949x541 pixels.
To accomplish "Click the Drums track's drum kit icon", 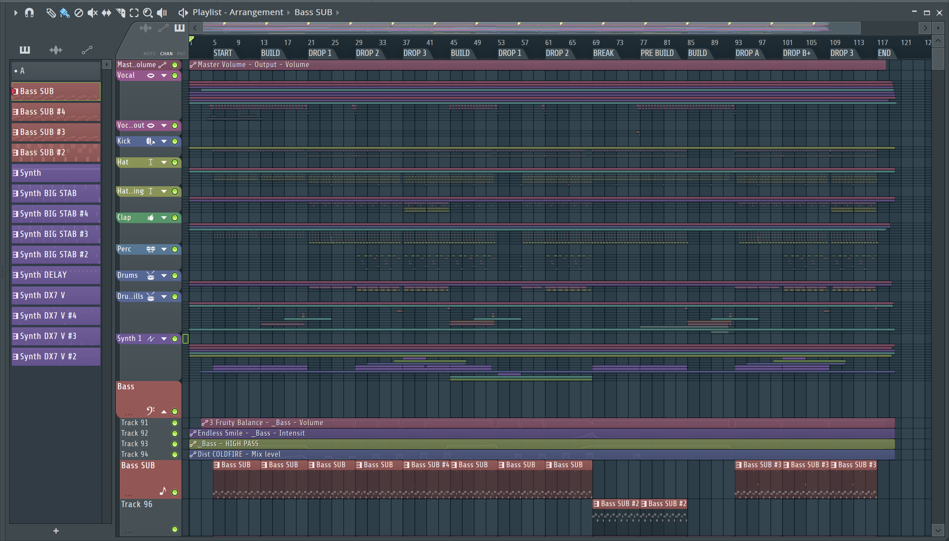I will pos(151,275).
